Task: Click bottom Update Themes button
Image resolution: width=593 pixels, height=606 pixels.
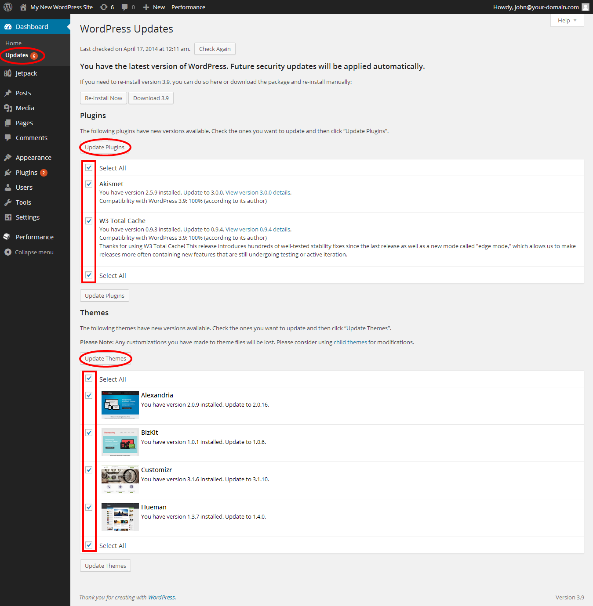Action: click(106, 566)
